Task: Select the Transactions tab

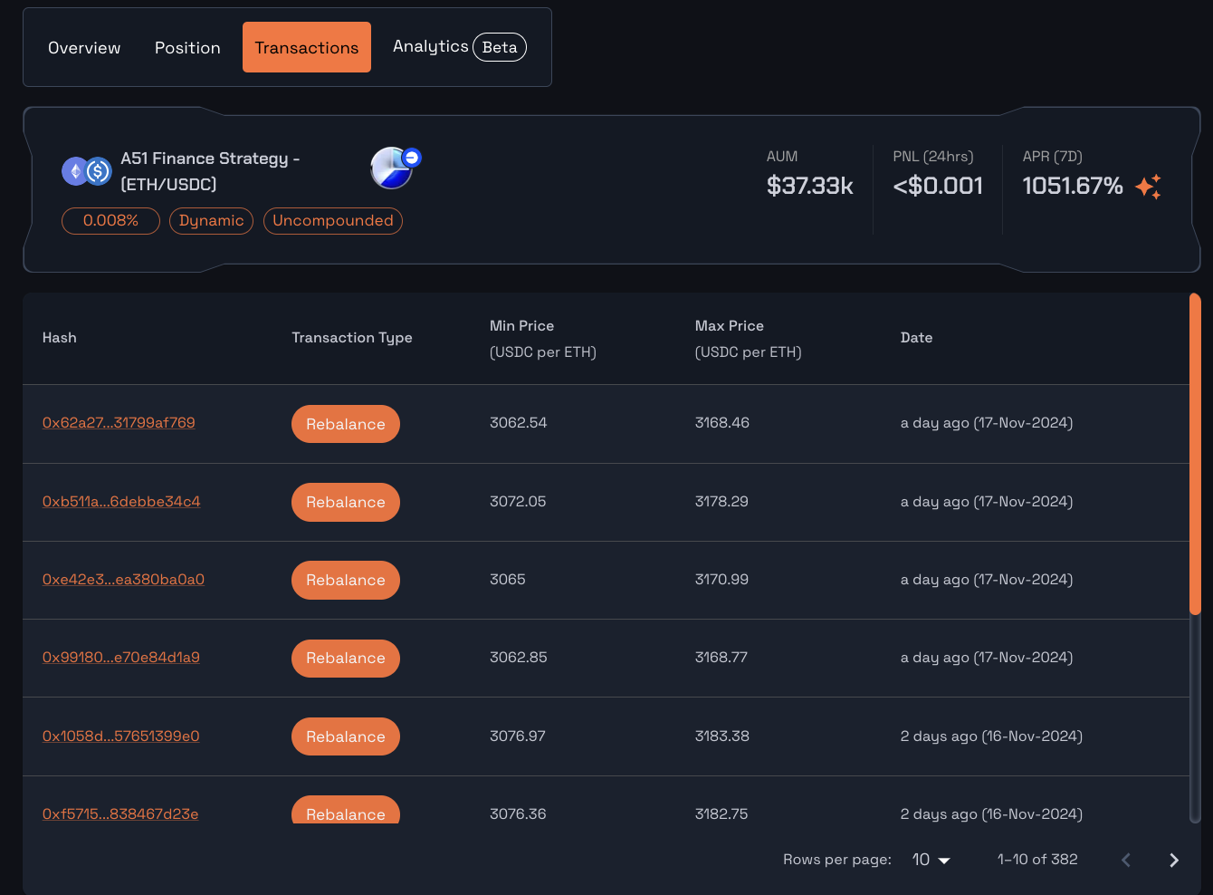Action: (306, 48)
